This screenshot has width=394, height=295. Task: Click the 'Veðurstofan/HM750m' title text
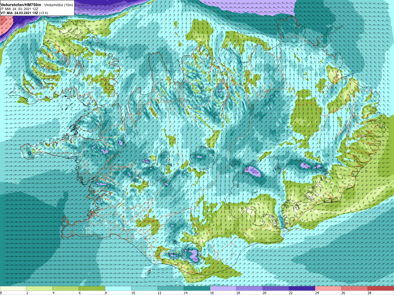(21, 5)
